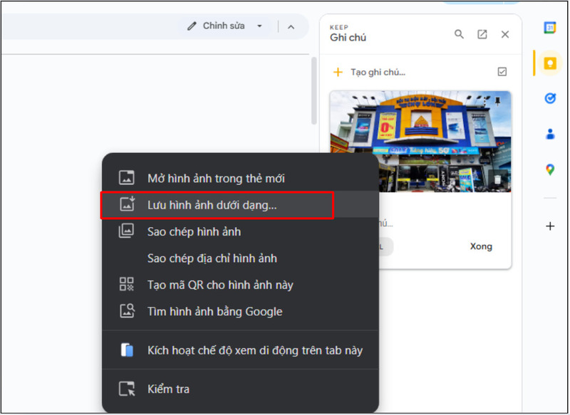This screenshot has width=570, height=415.
Task: Open the Chỉnh sửa dropdown arrow
Action: [x=261, y=25]
